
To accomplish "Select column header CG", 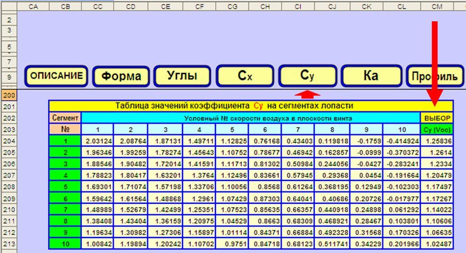I will [232, 7].
